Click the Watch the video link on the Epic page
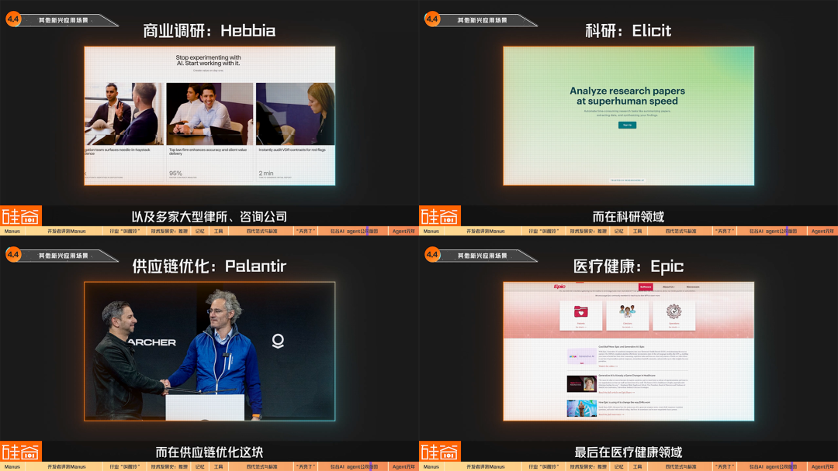 tap(608, 366)
